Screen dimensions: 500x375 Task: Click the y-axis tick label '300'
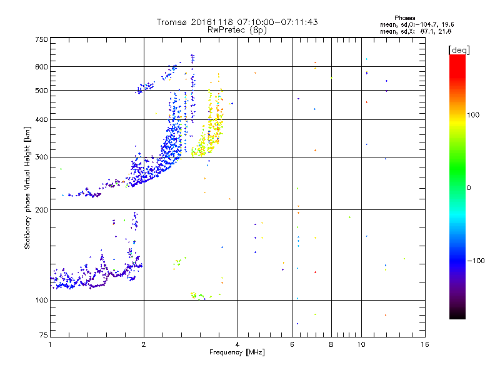[41, 157]
